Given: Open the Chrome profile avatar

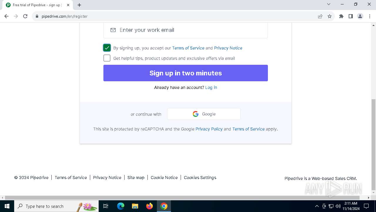Looking at the screenshot, I should click(x=360, y=16).
